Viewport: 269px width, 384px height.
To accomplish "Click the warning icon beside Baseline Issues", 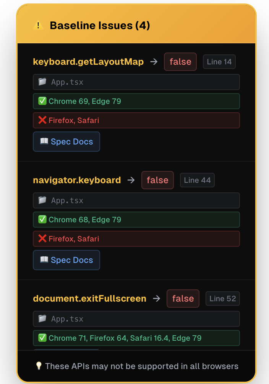I will coord(38,25).
